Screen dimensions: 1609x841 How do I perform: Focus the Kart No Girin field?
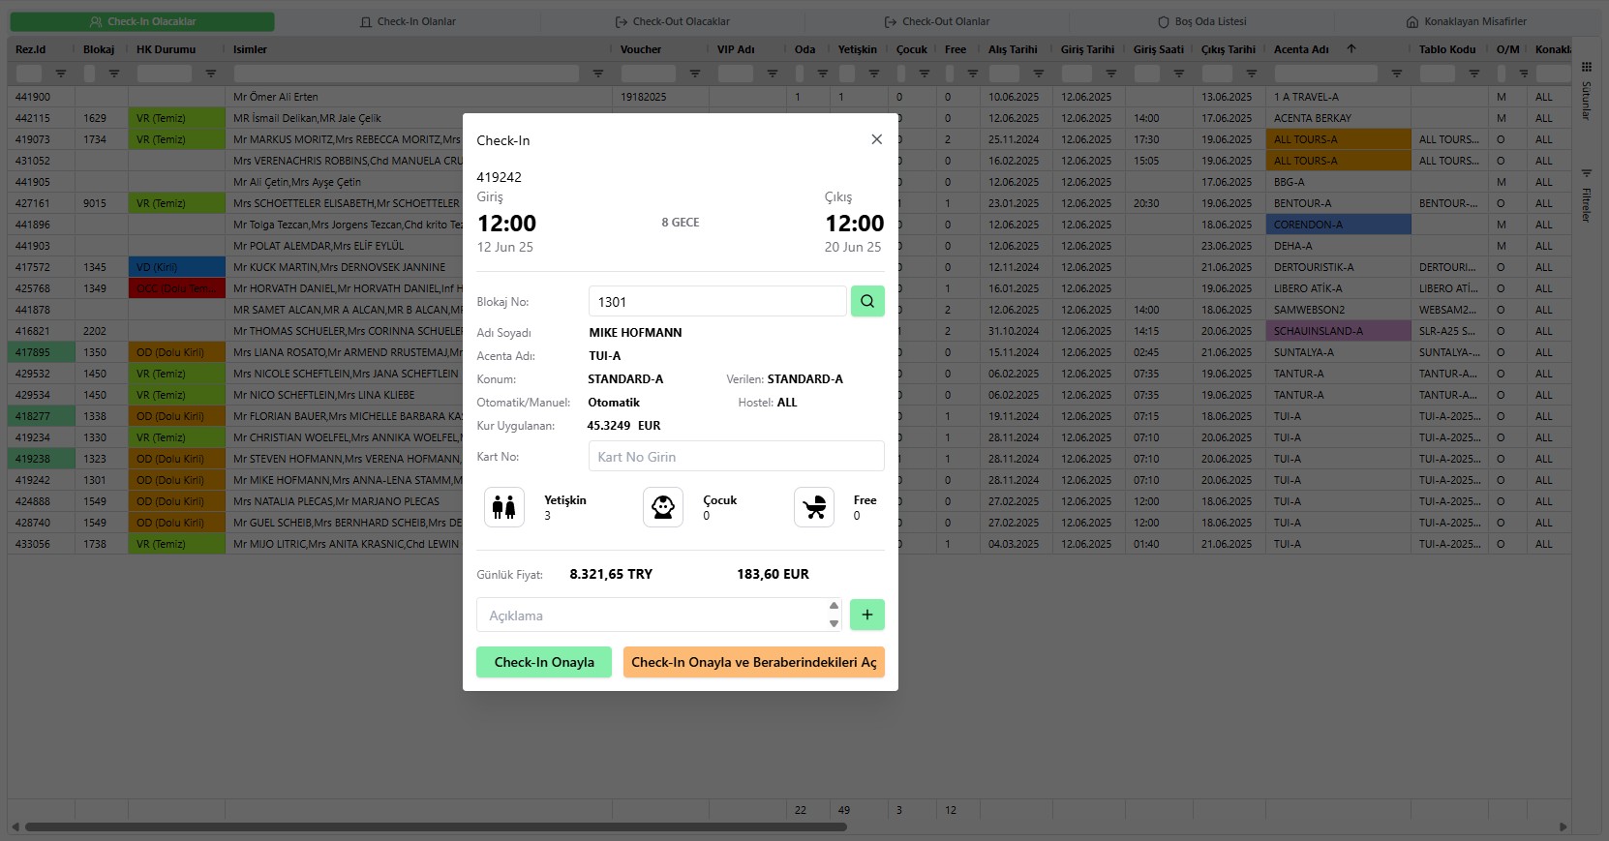coord(736,456)
